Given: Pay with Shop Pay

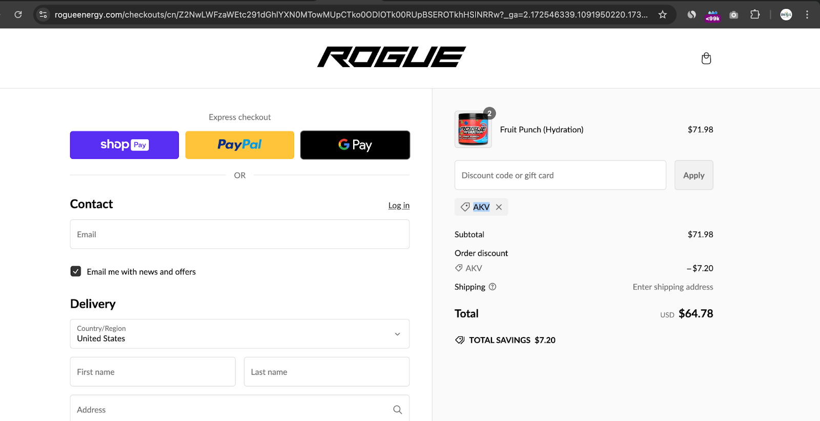Looking at the screenshot, I should coord(125,145).
